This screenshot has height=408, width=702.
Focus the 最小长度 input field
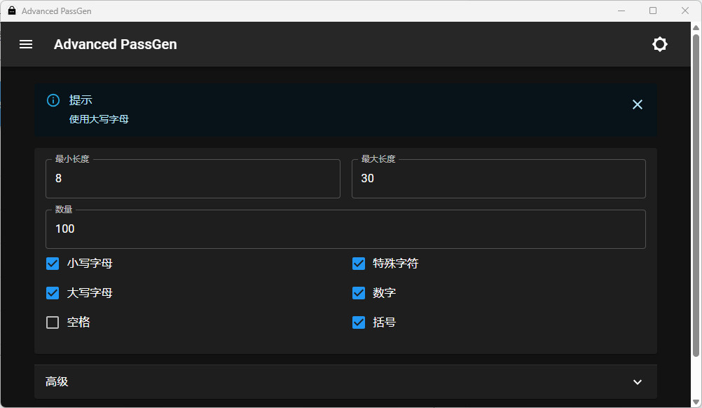193,179
